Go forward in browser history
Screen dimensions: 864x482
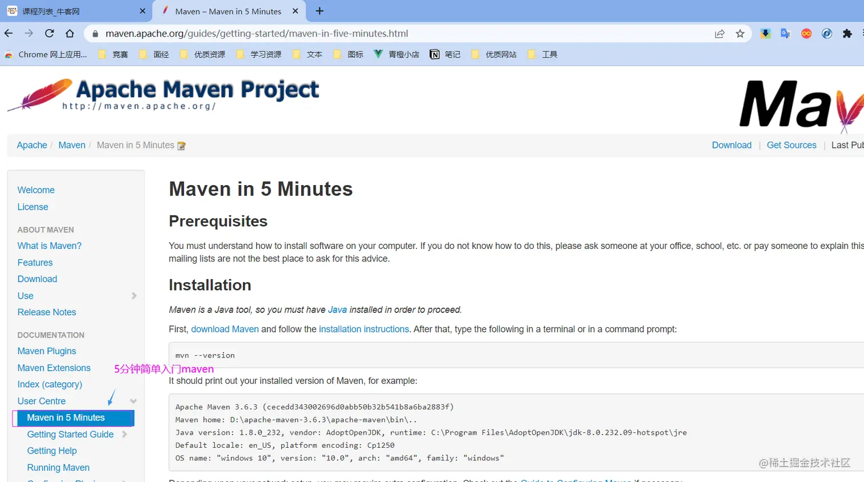click(x=29, y=34)
